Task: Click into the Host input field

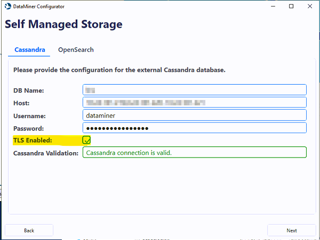Action: coord(195,103)
